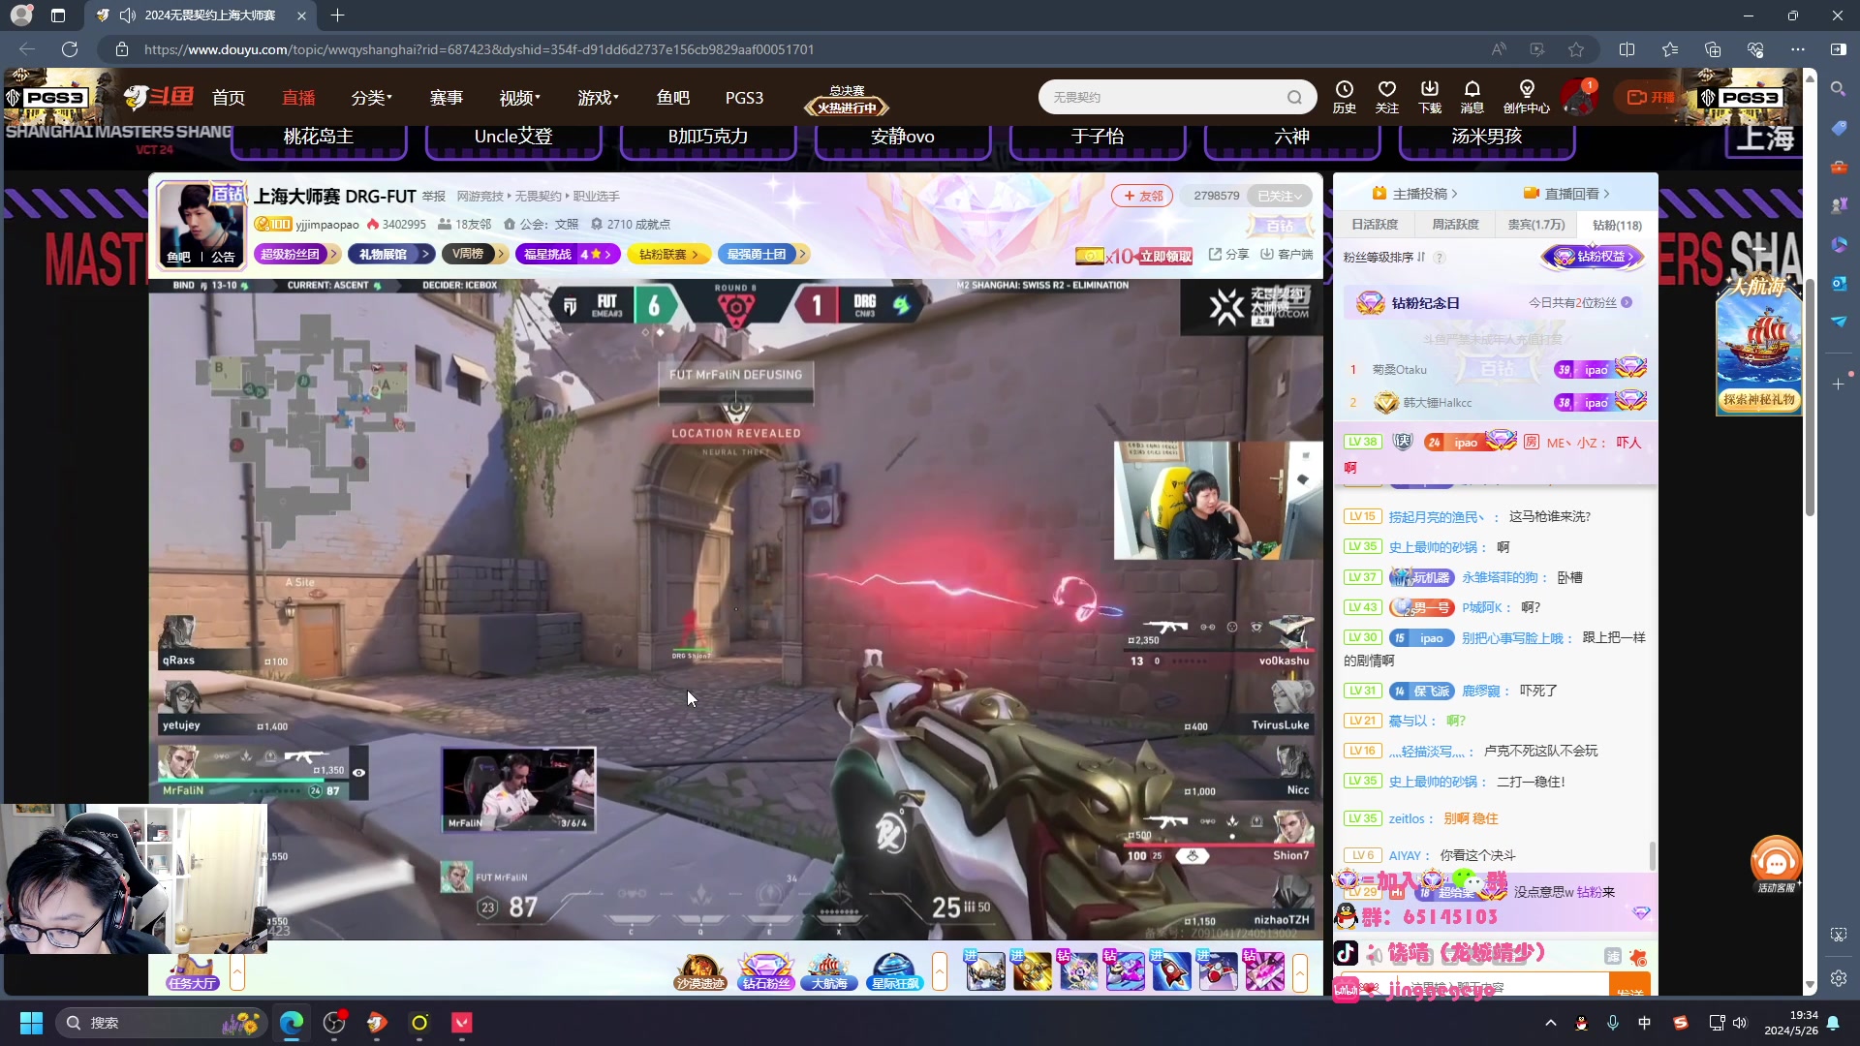This screenshot has height=1046, width=1860.
Task: Open 大航海 ship activity icon
Action: click(x=829, y=971)
